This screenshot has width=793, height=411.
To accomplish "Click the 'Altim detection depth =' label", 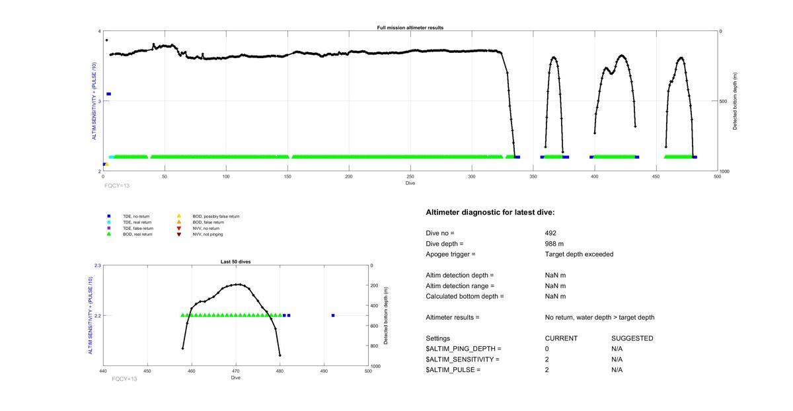I will (460, 276).
